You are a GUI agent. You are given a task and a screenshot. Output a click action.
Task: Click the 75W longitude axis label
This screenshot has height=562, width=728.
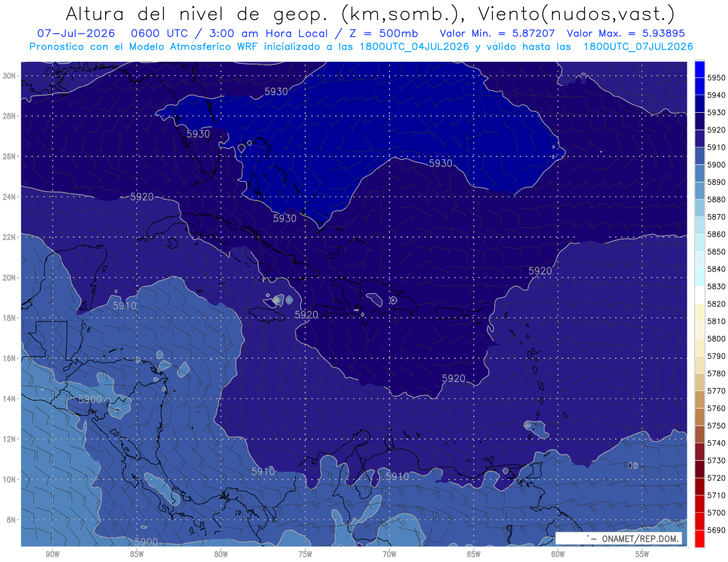(305, 554)
